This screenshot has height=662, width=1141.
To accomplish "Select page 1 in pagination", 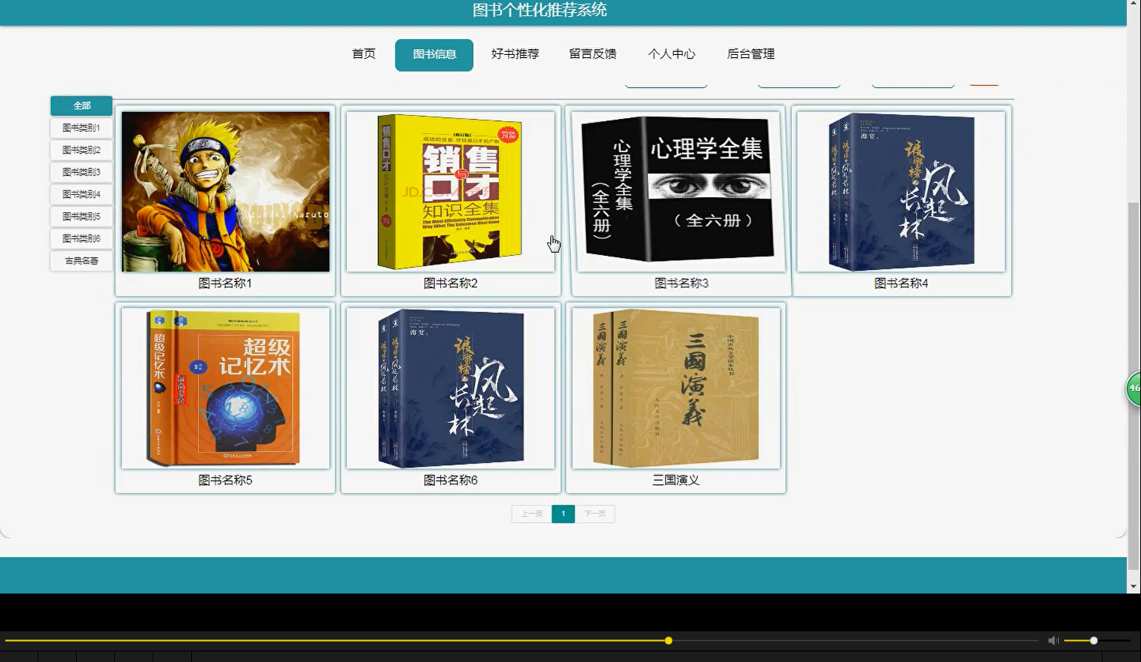I will pyautogui.click(x=563, y=513).
